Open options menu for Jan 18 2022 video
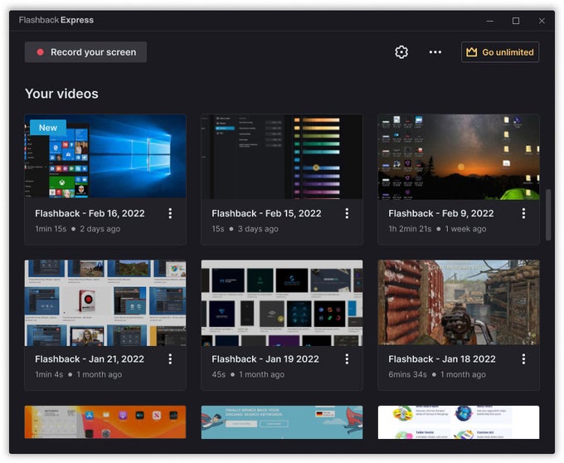Screen dimensions: 564x463 [523, 359]
